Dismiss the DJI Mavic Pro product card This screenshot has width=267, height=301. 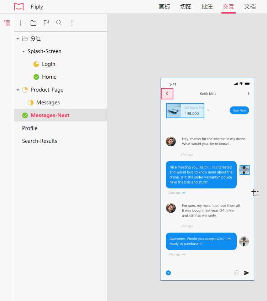pyautogui.click(x=208, y=110)
